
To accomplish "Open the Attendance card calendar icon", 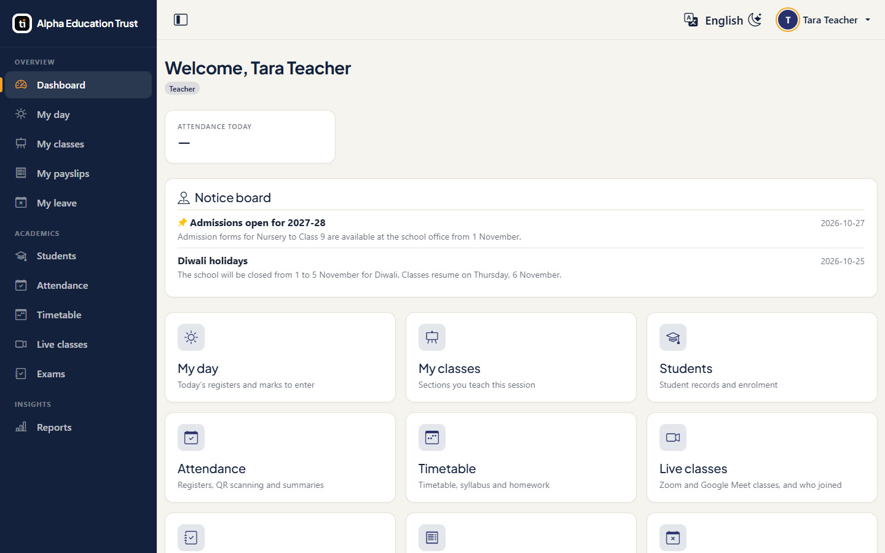I will coord(191,437).
